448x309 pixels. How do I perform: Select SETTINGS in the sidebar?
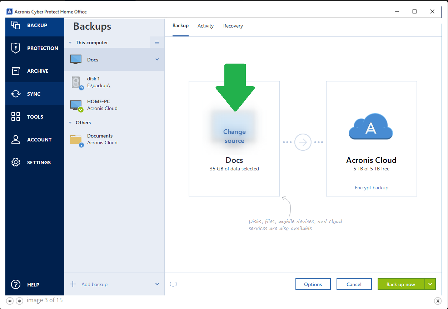coord(35,163)
